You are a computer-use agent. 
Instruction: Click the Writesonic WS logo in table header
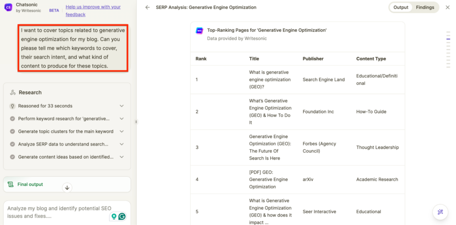[199, 31]
